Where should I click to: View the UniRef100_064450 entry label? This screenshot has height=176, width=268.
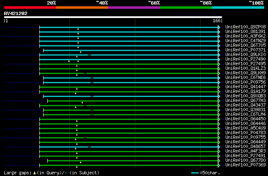(245, 119)
